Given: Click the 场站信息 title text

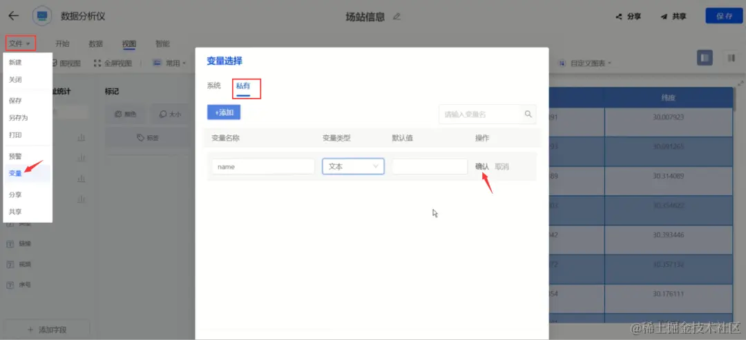Looking at the screenshot, I should 365,17.
